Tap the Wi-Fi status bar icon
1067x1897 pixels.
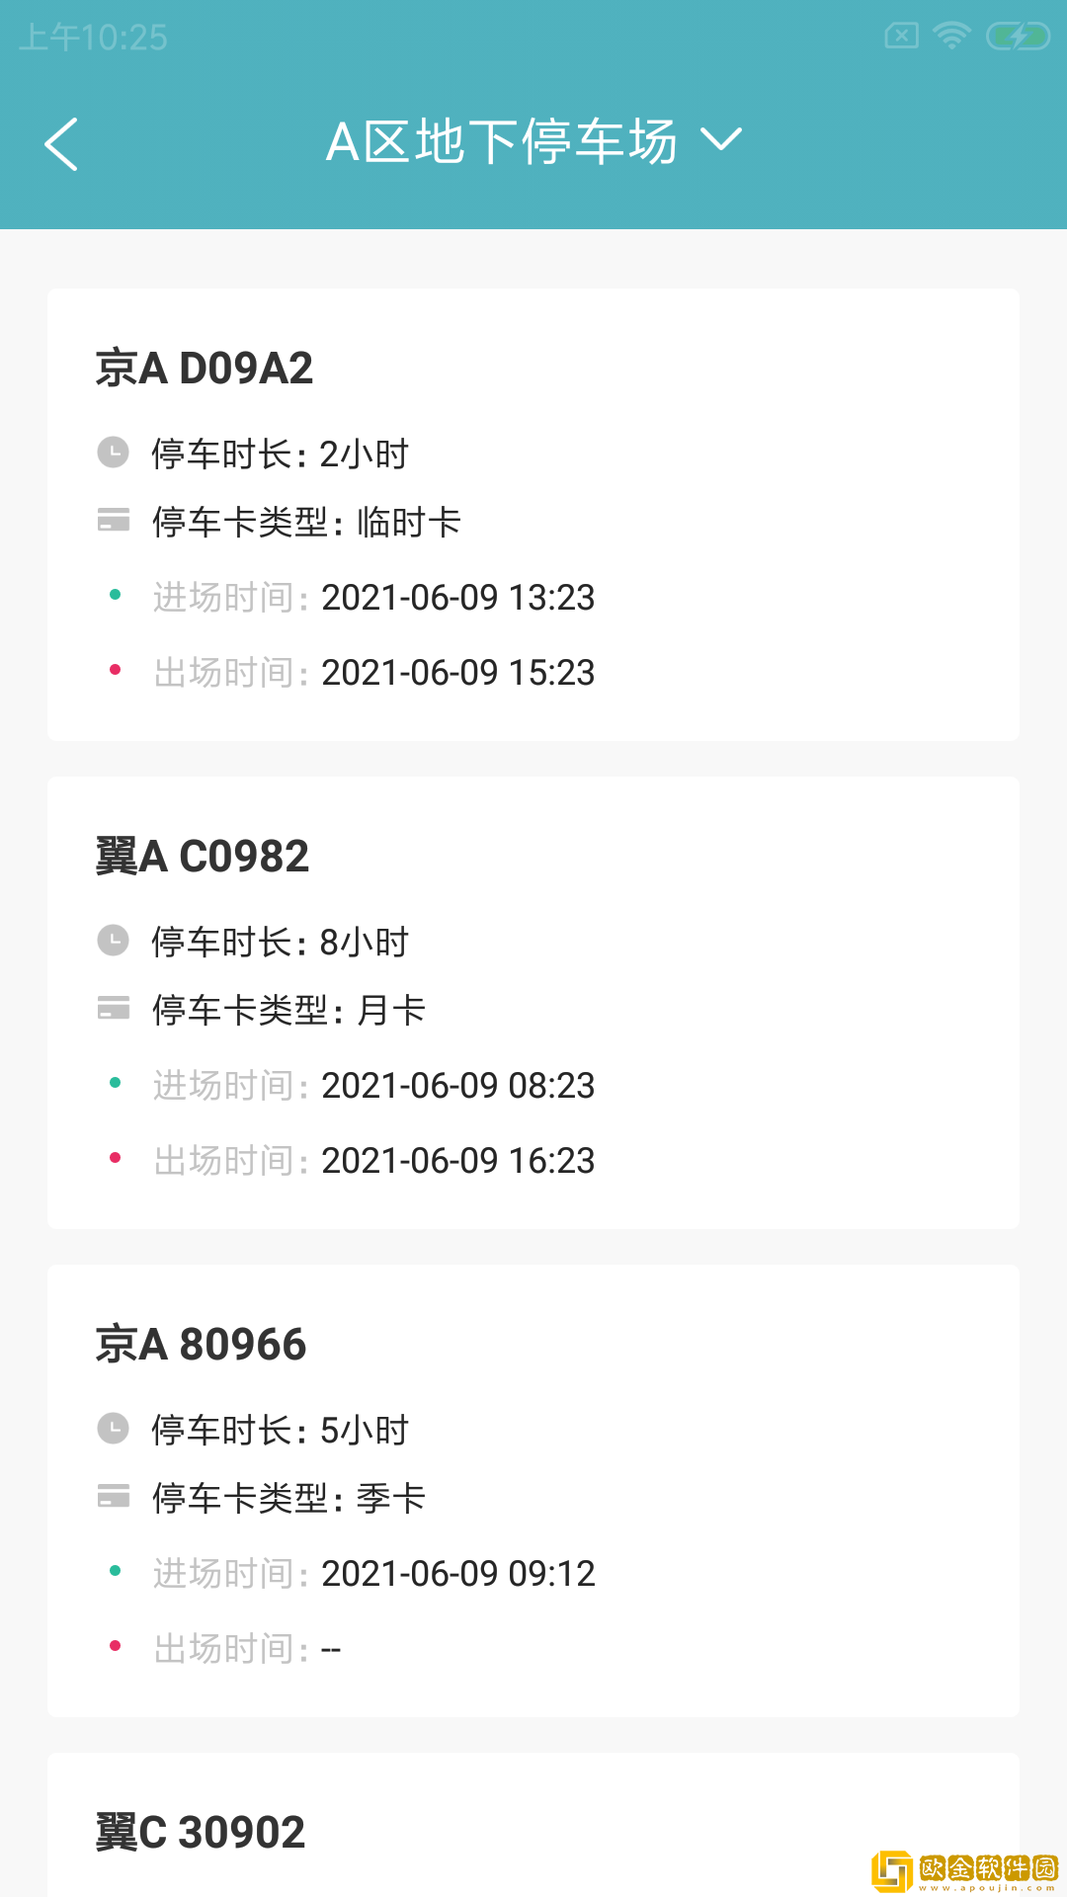pyautogui.click(x=951, y=38)
